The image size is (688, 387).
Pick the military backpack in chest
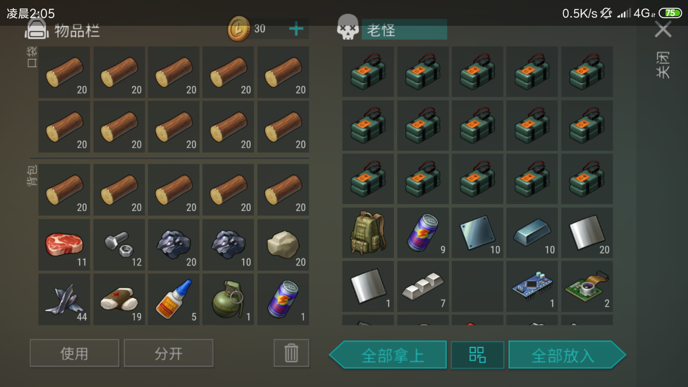click(368, 233)
